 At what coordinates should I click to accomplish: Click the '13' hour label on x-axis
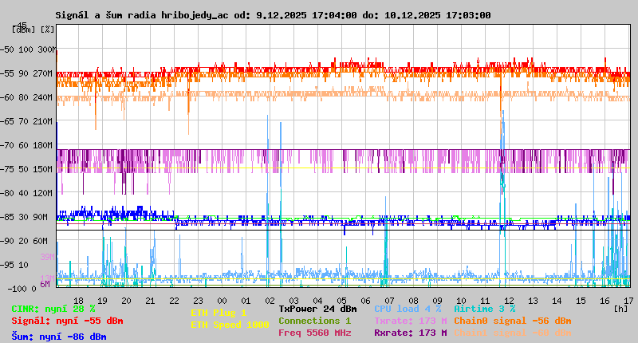click(533, 301)
